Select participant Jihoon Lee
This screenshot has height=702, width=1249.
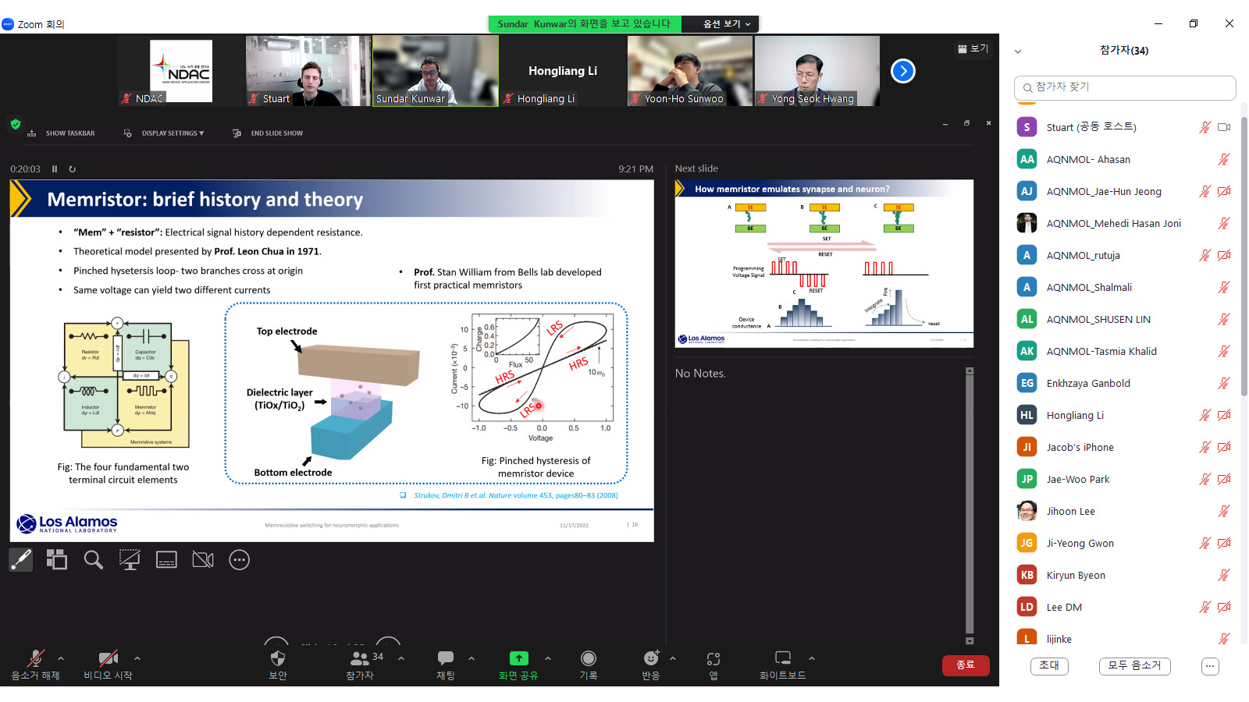pyautogui.click(x=1124, y=511)
